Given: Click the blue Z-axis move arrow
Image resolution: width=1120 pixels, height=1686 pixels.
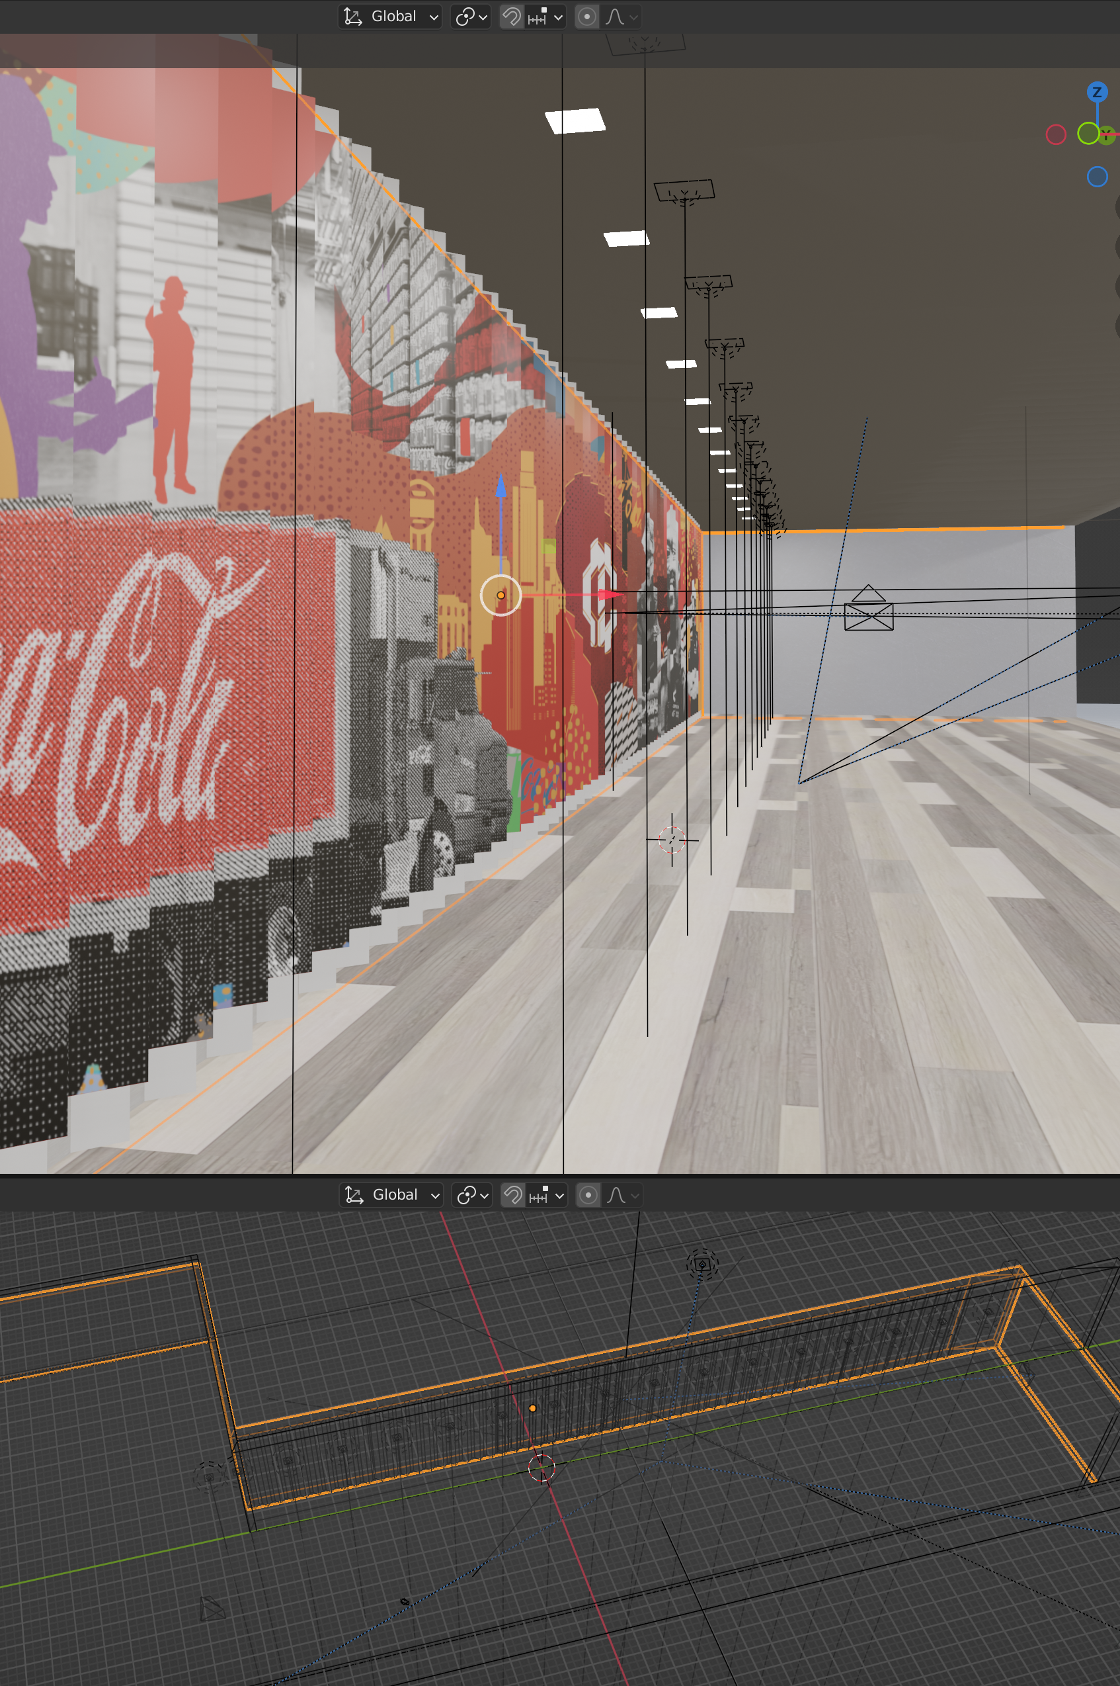Looking at the screenshot, I should coord(500,488).
